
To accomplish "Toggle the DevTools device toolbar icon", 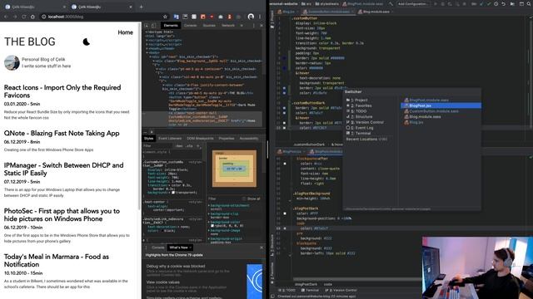I will coord(153,26).
